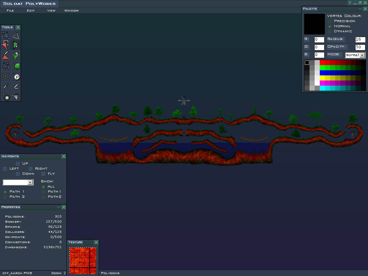This screenshot has height=276, width=368.
Task: Click the Opacity value input field
Action: click(x=360, y=47)
